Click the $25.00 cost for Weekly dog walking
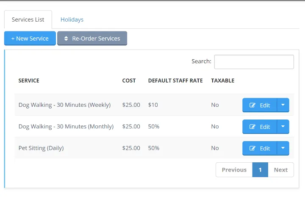The height and width of the screenshot is (203, 305). [x=131, y=105]
